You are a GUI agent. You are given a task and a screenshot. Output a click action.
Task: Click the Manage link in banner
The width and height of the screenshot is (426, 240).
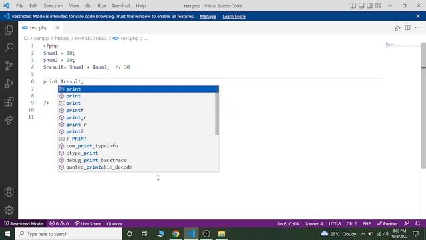click(x=208, y=16)
